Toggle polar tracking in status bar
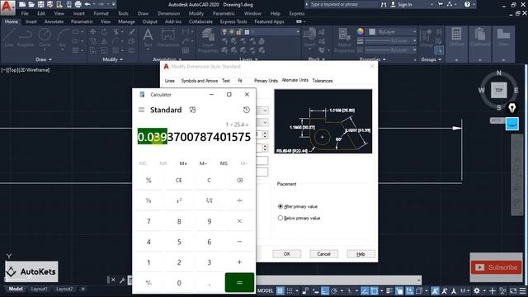This screenshot has height=297, width=528. click(x=334, y=290)
